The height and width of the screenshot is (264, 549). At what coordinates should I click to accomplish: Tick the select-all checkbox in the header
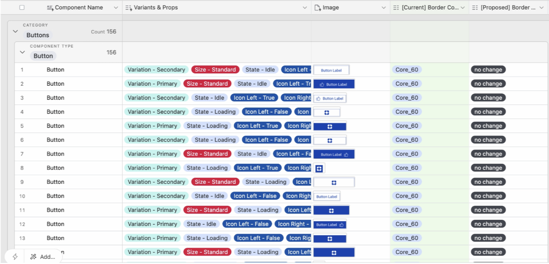(x=22, y=8)
